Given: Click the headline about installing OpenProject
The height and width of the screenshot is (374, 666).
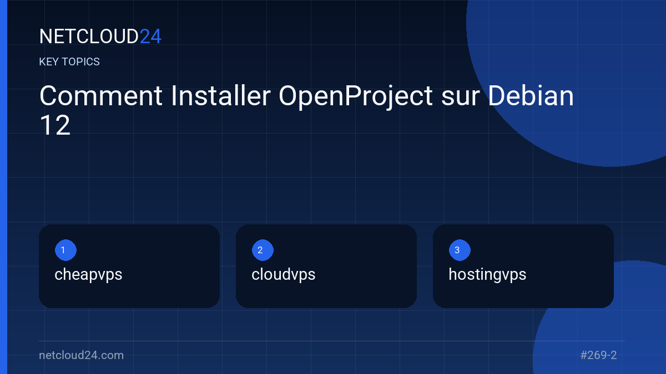Looking at the screenshot, I should pos(306,111).
